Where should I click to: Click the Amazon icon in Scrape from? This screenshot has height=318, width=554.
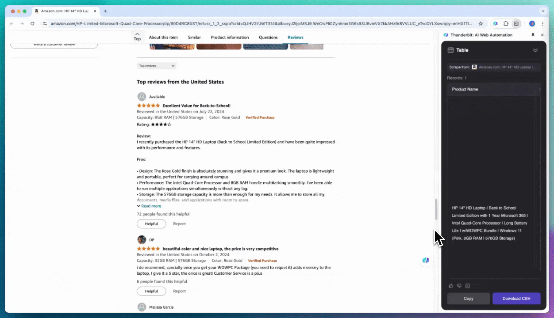[474, 67]
